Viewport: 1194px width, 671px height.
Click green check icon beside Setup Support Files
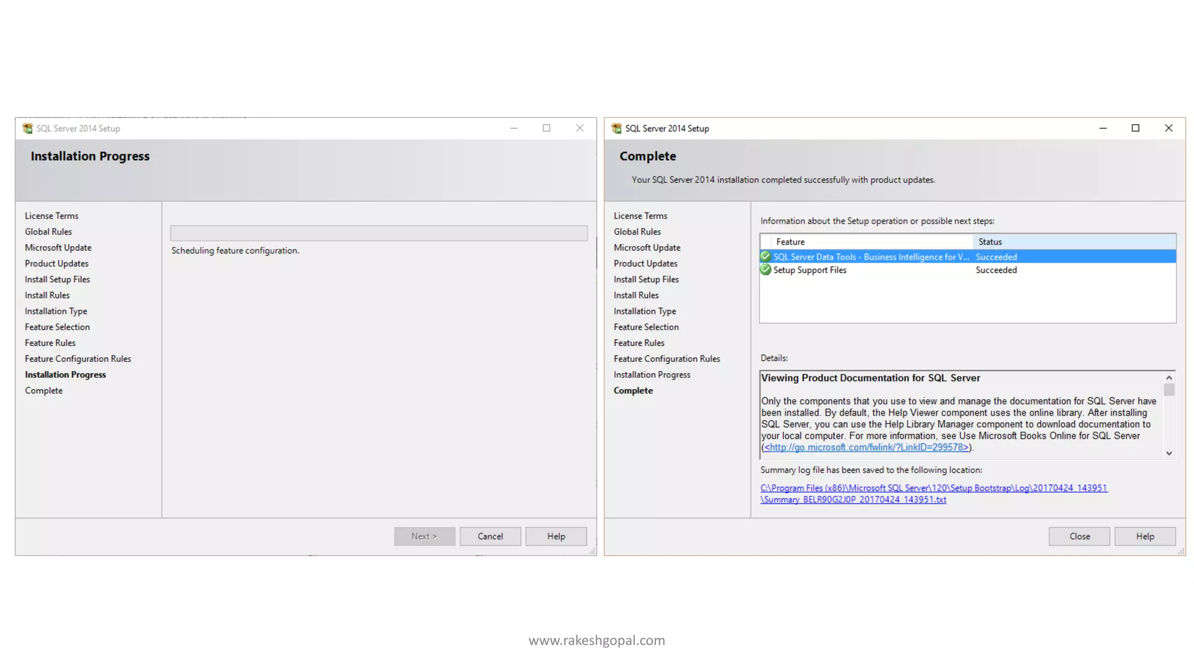(x=765, y=270)
